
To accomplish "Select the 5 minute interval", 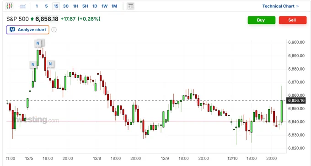I will tap(46, 6).
